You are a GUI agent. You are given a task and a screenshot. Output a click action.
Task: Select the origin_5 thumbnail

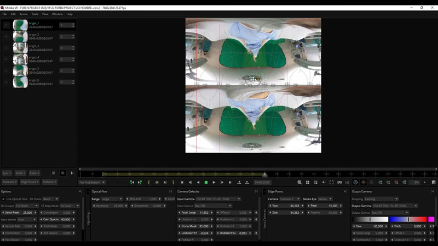click(20, 71)
